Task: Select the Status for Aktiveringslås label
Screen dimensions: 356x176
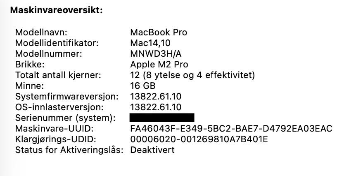Action: (x=69, y=150)
